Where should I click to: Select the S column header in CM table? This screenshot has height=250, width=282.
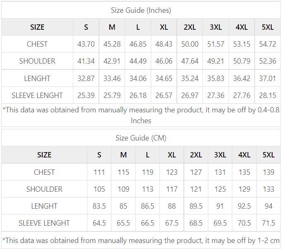pos(99,155)
